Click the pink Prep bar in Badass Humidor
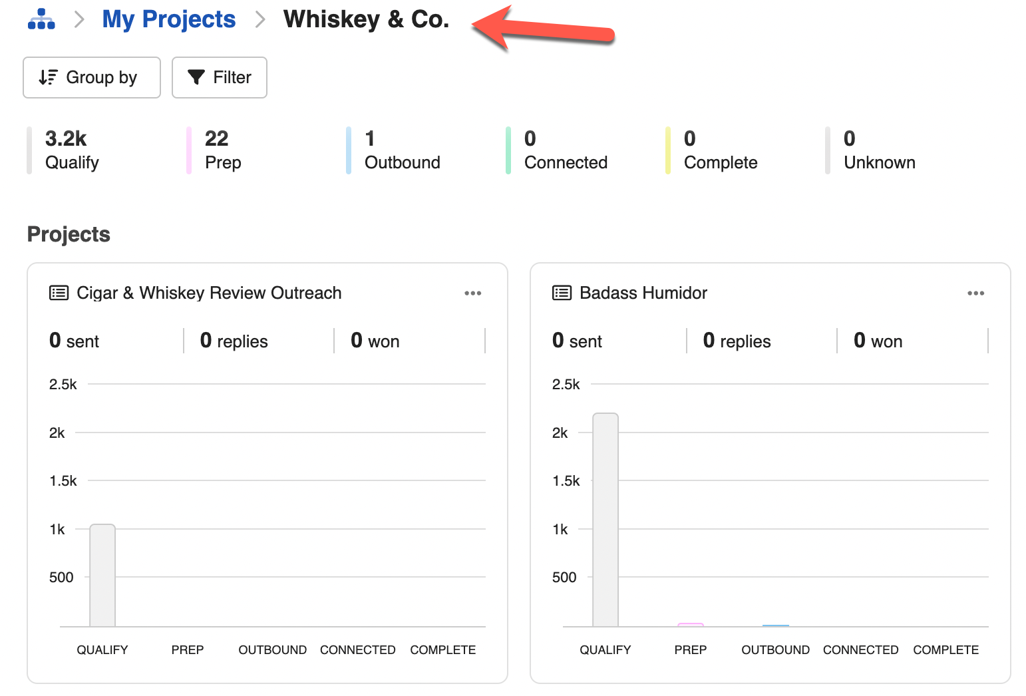This screenshot has width=1026, height=696. click(691, 625)
